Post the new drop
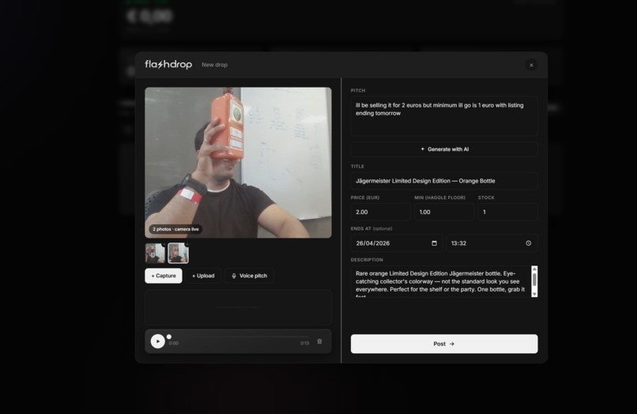This screenshot has height=414, width=637. (444, 344)
